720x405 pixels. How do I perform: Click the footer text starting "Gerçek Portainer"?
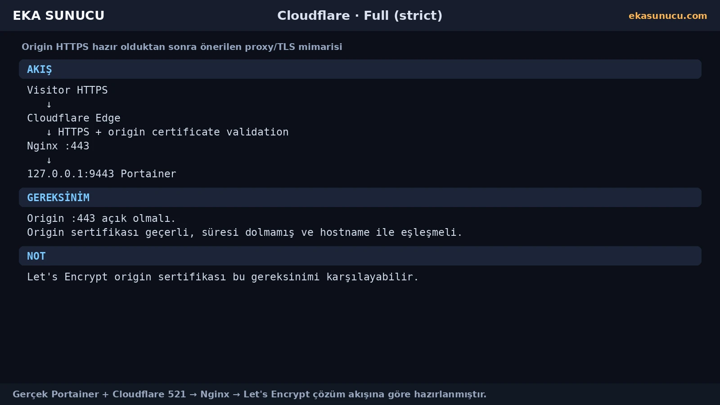250,394
